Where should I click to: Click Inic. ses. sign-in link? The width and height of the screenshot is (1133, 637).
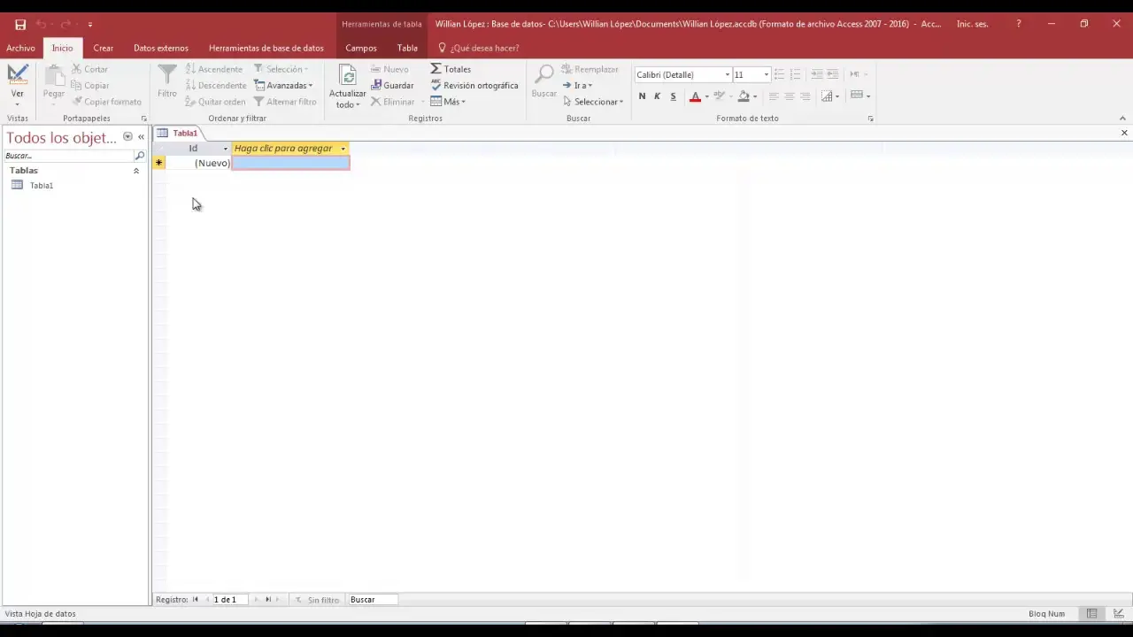pos(973,24)
